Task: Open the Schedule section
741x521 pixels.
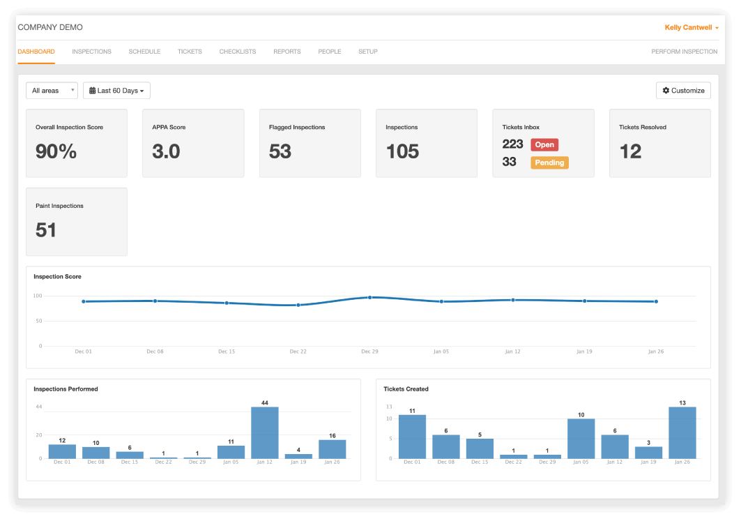Action: coord(144,51)
